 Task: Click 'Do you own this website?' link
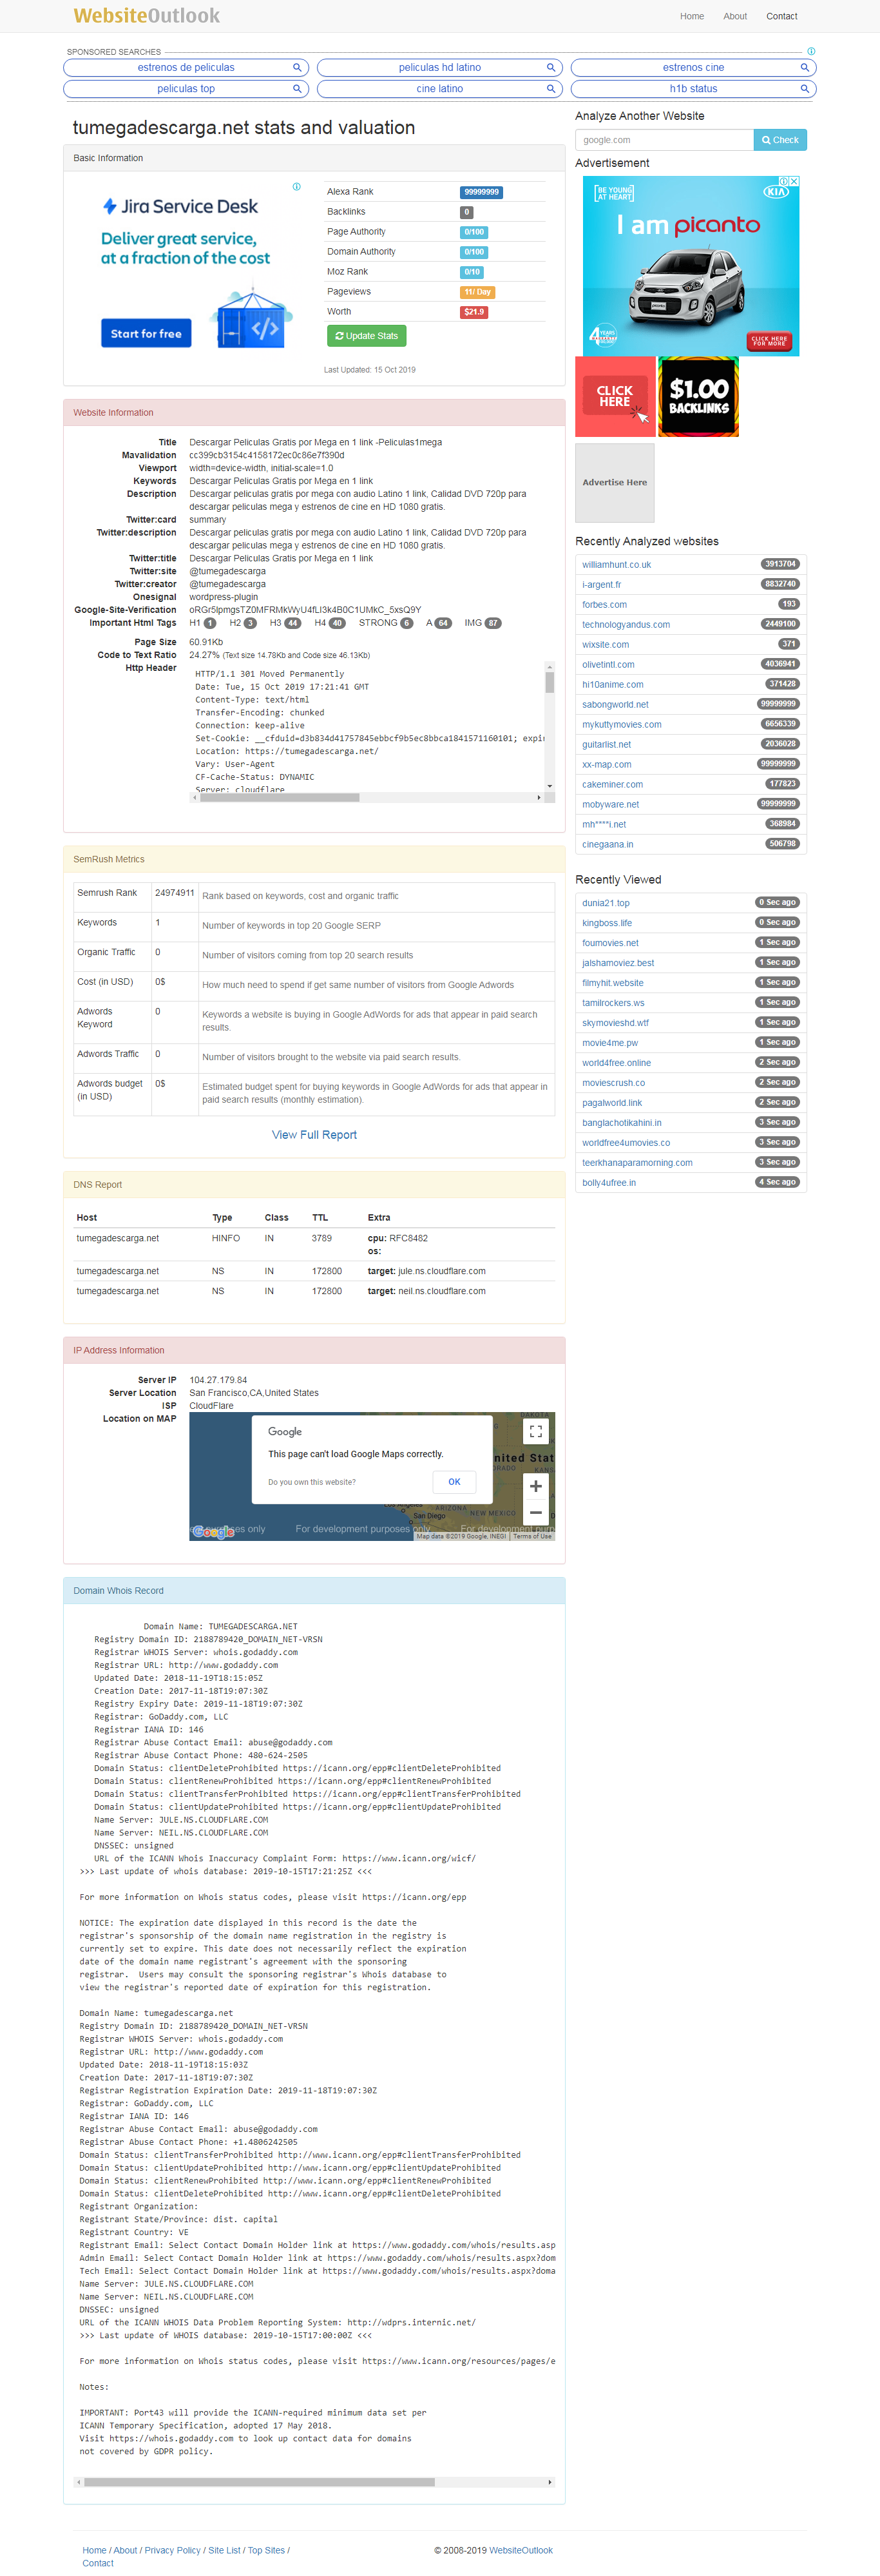point(311,1482)
